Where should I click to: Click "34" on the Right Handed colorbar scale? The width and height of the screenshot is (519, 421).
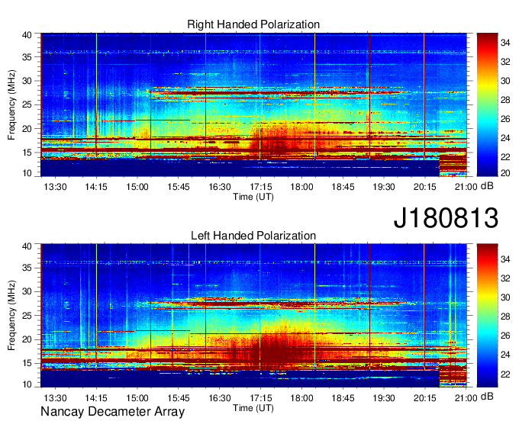click(x=505, y=43)
